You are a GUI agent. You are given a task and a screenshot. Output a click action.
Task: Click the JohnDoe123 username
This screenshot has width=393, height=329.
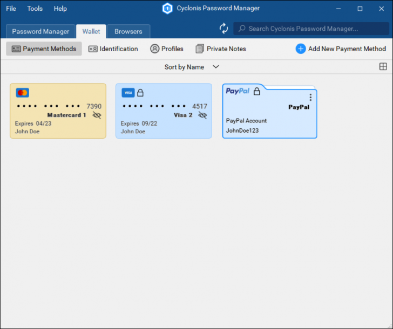pyautogui.click(x=242, y=131)
